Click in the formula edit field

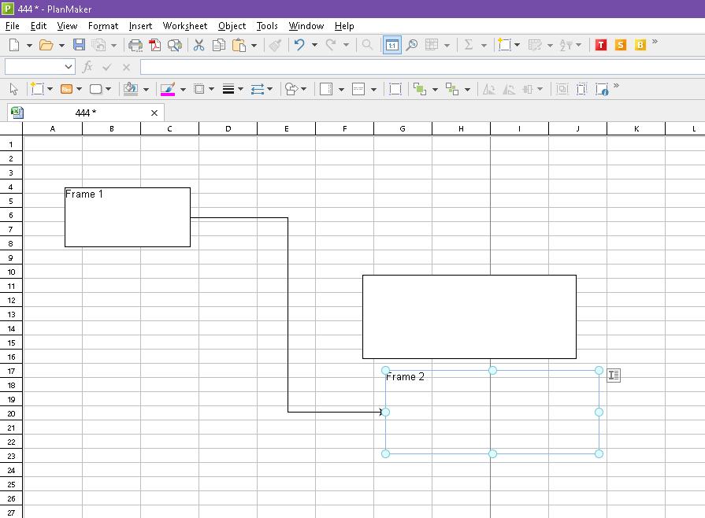[417, 67]
